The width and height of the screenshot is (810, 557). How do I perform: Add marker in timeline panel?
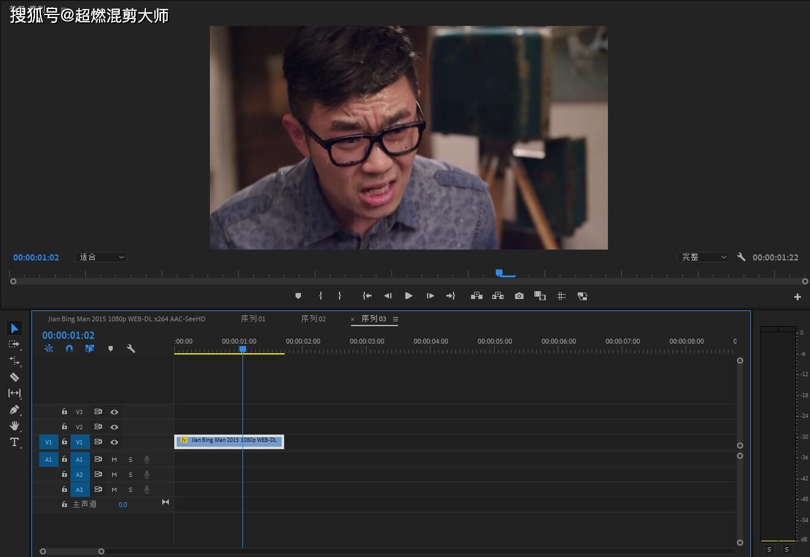110,348
